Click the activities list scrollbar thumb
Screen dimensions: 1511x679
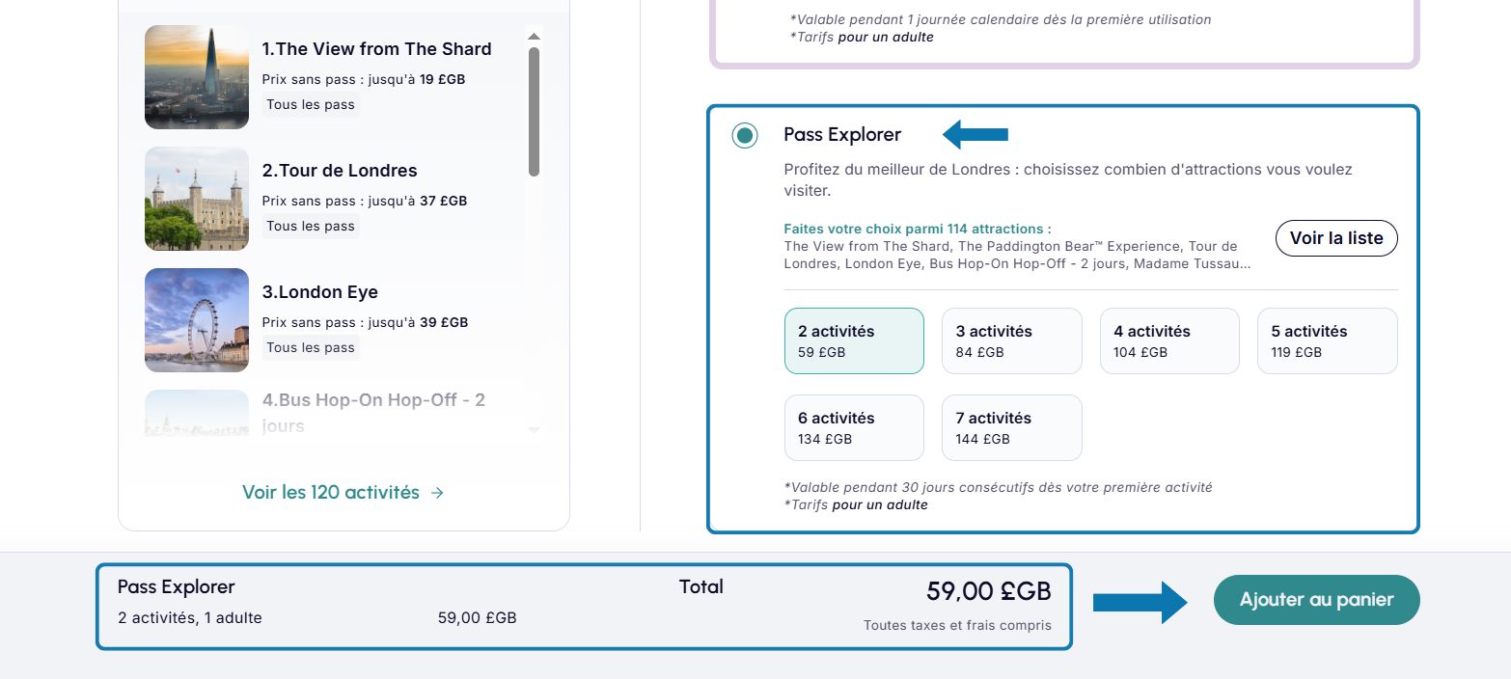[534, 111]
